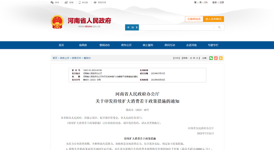Share via yellow star Qzone icon
The width and height of the screenshot is (274, 150).
point(221,58)
